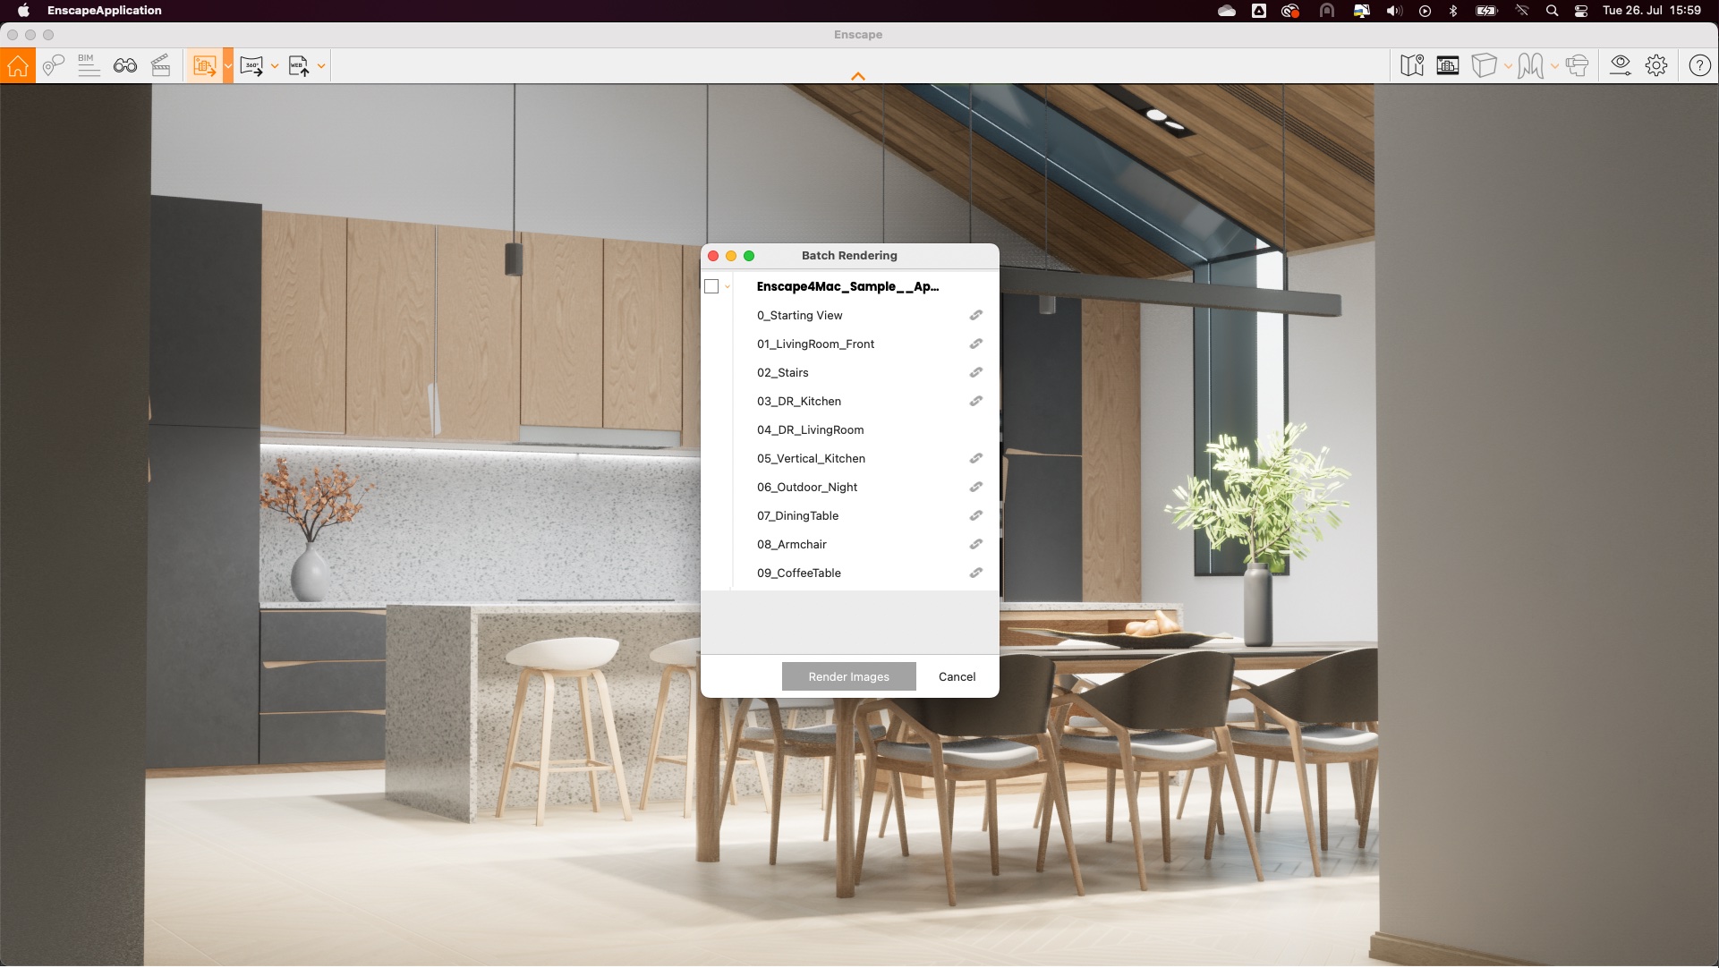Open the visual settings eye icon

pos(1621,65)
